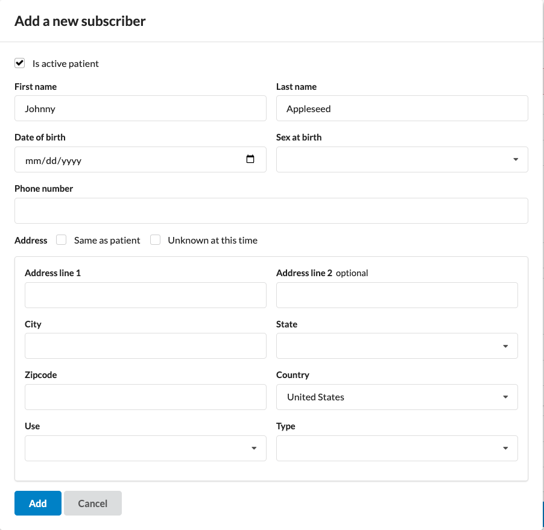Check the Same as patient checkbox

[61, 240]
